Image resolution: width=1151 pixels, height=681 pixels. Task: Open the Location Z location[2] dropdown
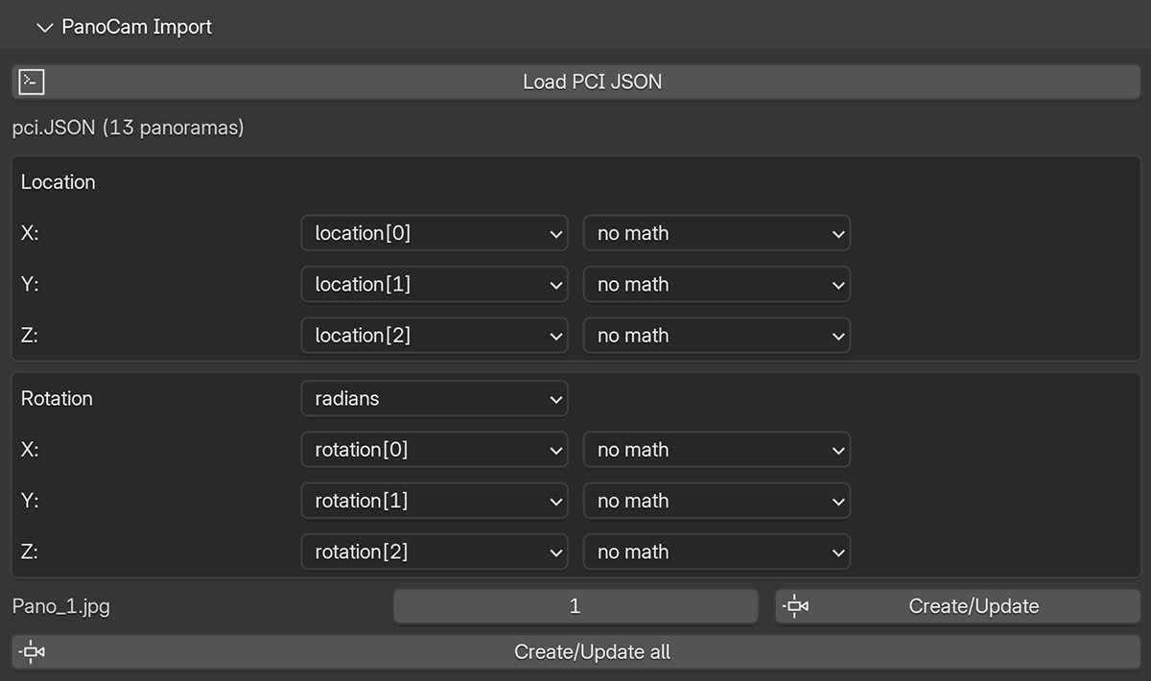[x=435, y=336]
